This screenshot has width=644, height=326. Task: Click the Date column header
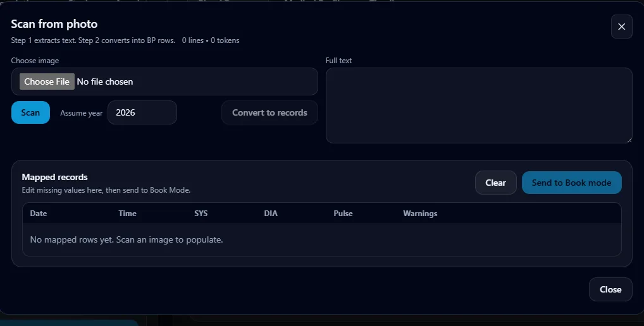(x=39, y=214)
